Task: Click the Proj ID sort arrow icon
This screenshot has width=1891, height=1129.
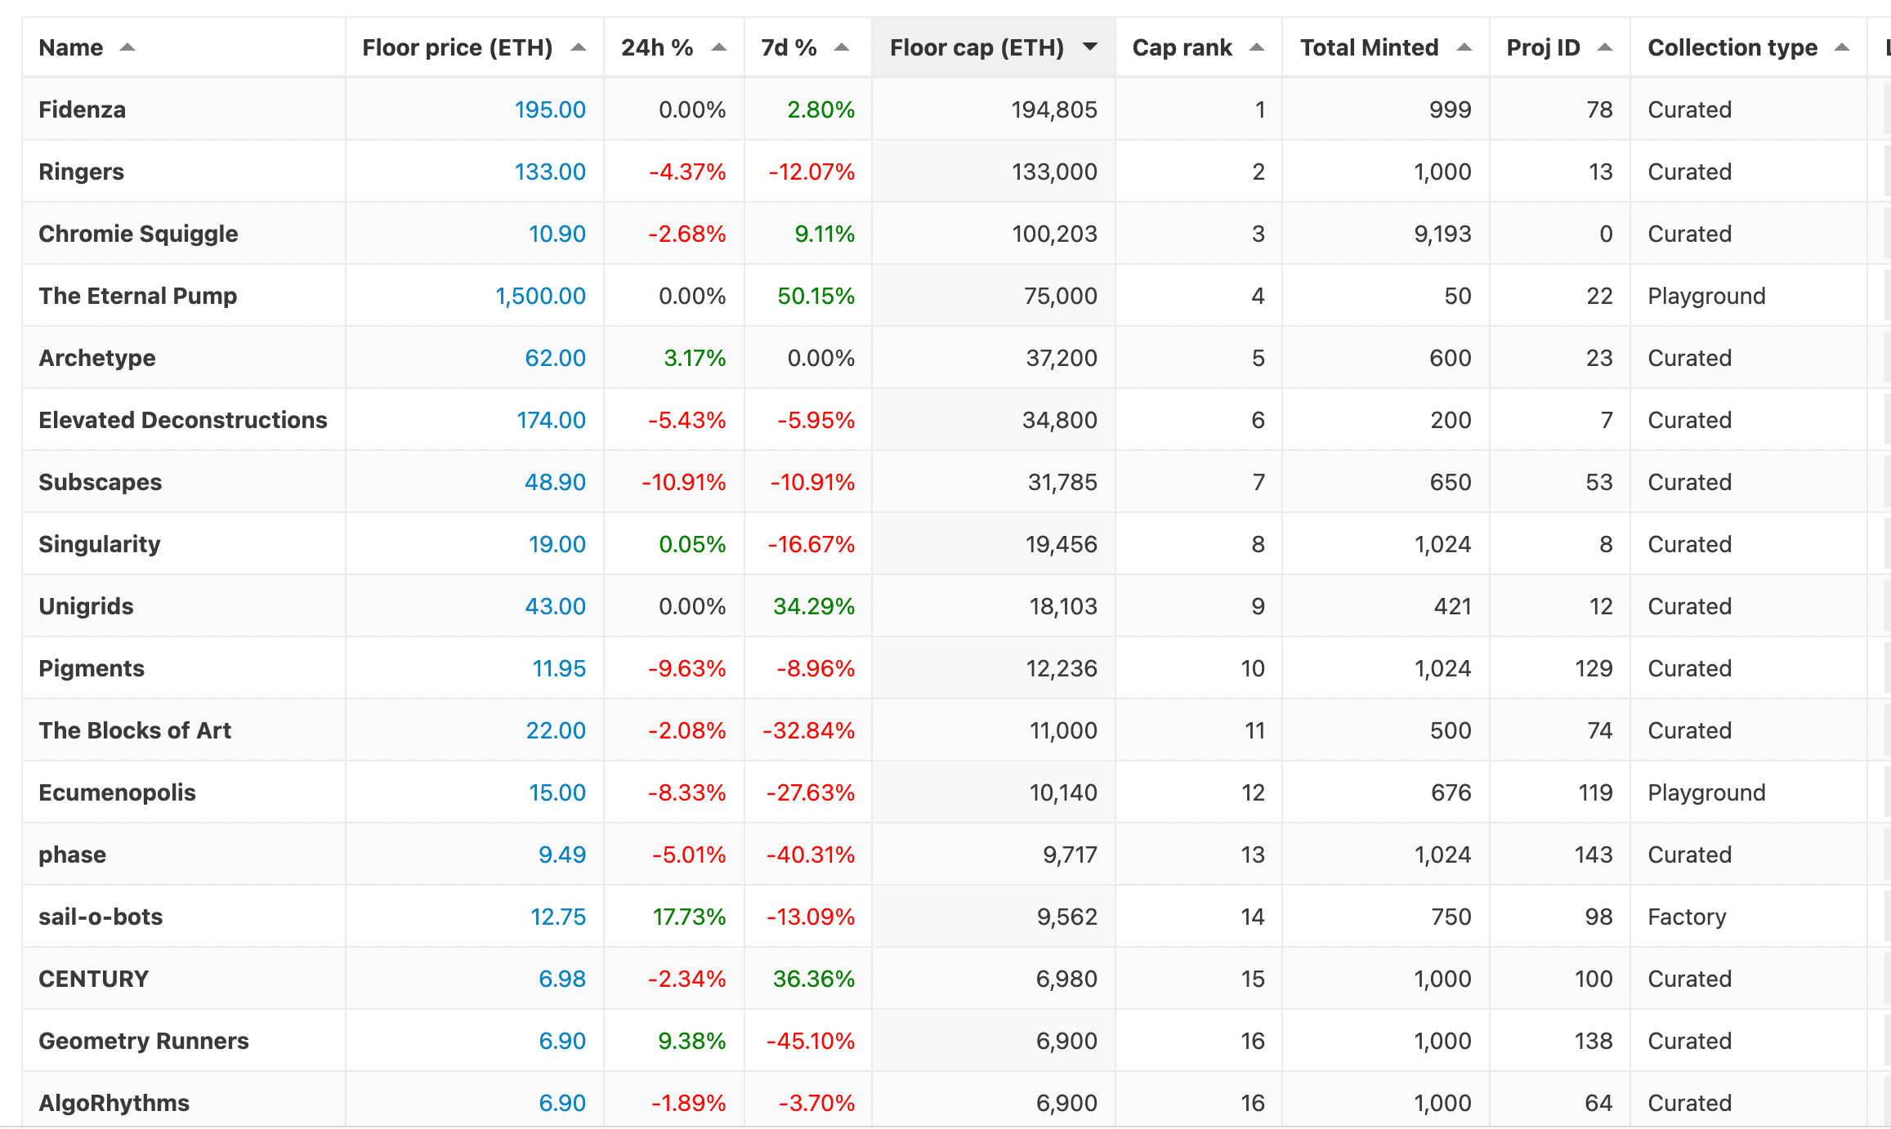Action: tap(1604, 47)
